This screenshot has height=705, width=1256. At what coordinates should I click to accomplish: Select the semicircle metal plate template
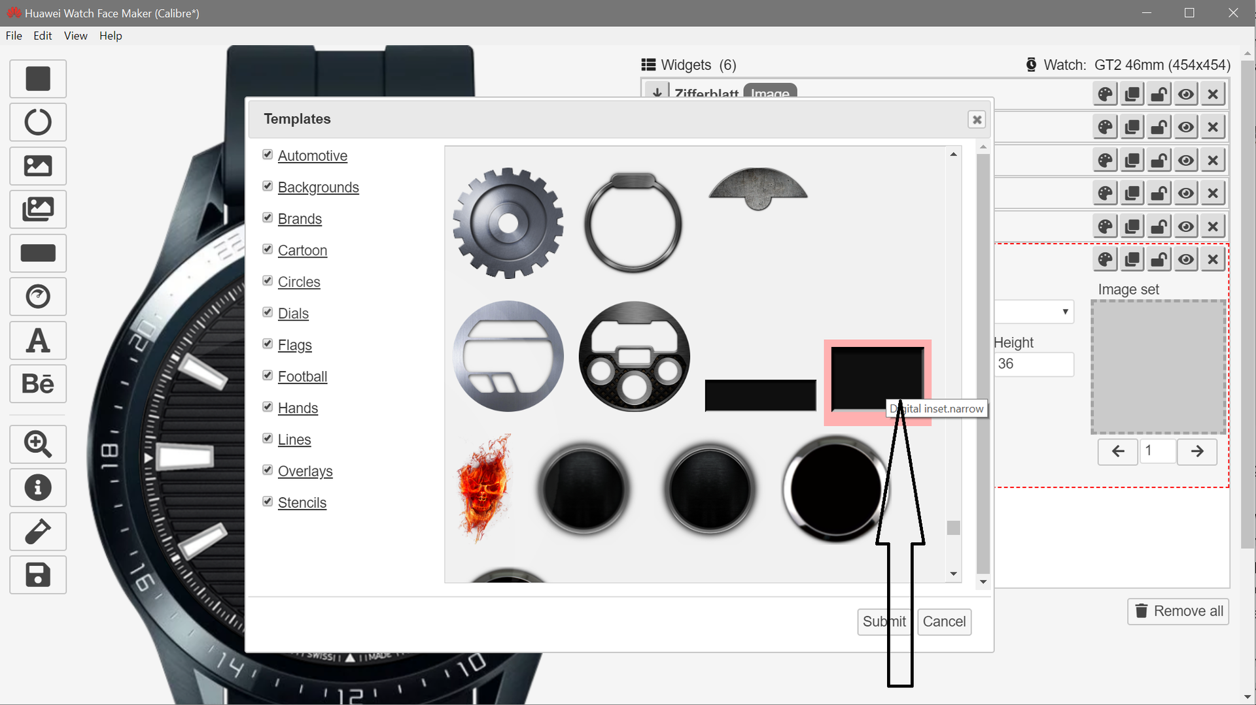pyautogui.click(x=758, y=189)
